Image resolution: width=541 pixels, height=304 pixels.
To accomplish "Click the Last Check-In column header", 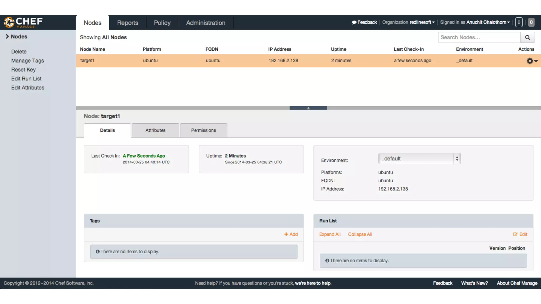I will click(409, 49).
